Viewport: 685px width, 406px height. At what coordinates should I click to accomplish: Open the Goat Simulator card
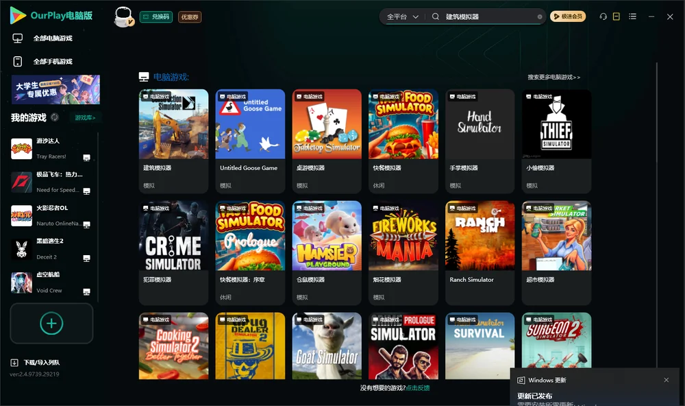pyautogui.click(x=327, y=346)
